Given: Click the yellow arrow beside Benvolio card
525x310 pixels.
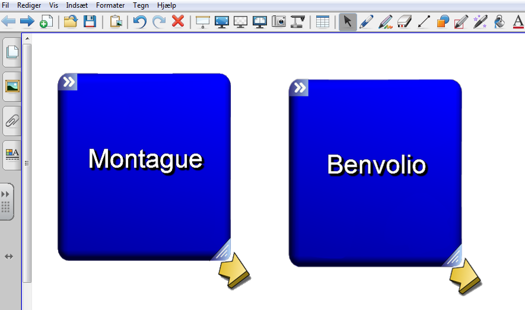Looking at the screenshot, I should click(466, 277).
